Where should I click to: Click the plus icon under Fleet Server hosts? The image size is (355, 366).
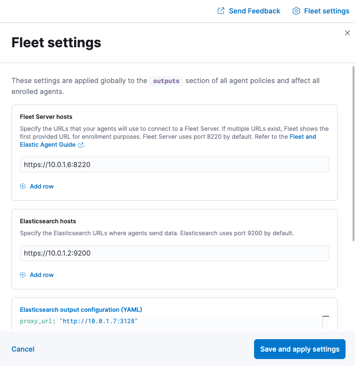point(22,186)
